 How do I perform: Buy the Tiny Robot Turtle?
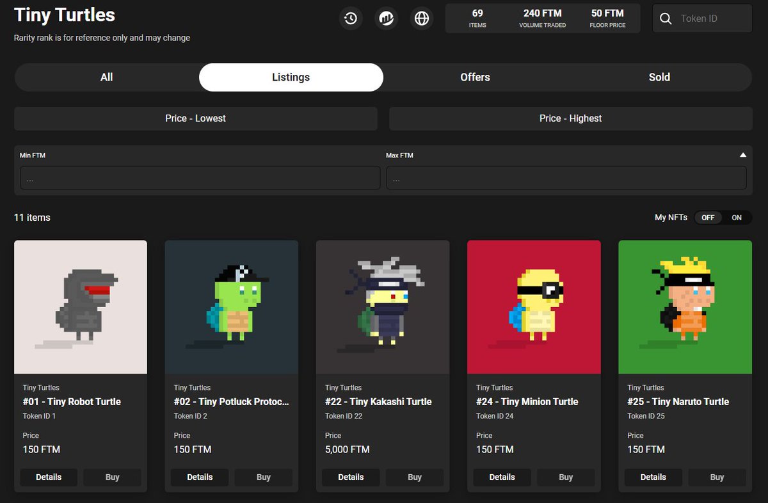[x=113, y=477]
